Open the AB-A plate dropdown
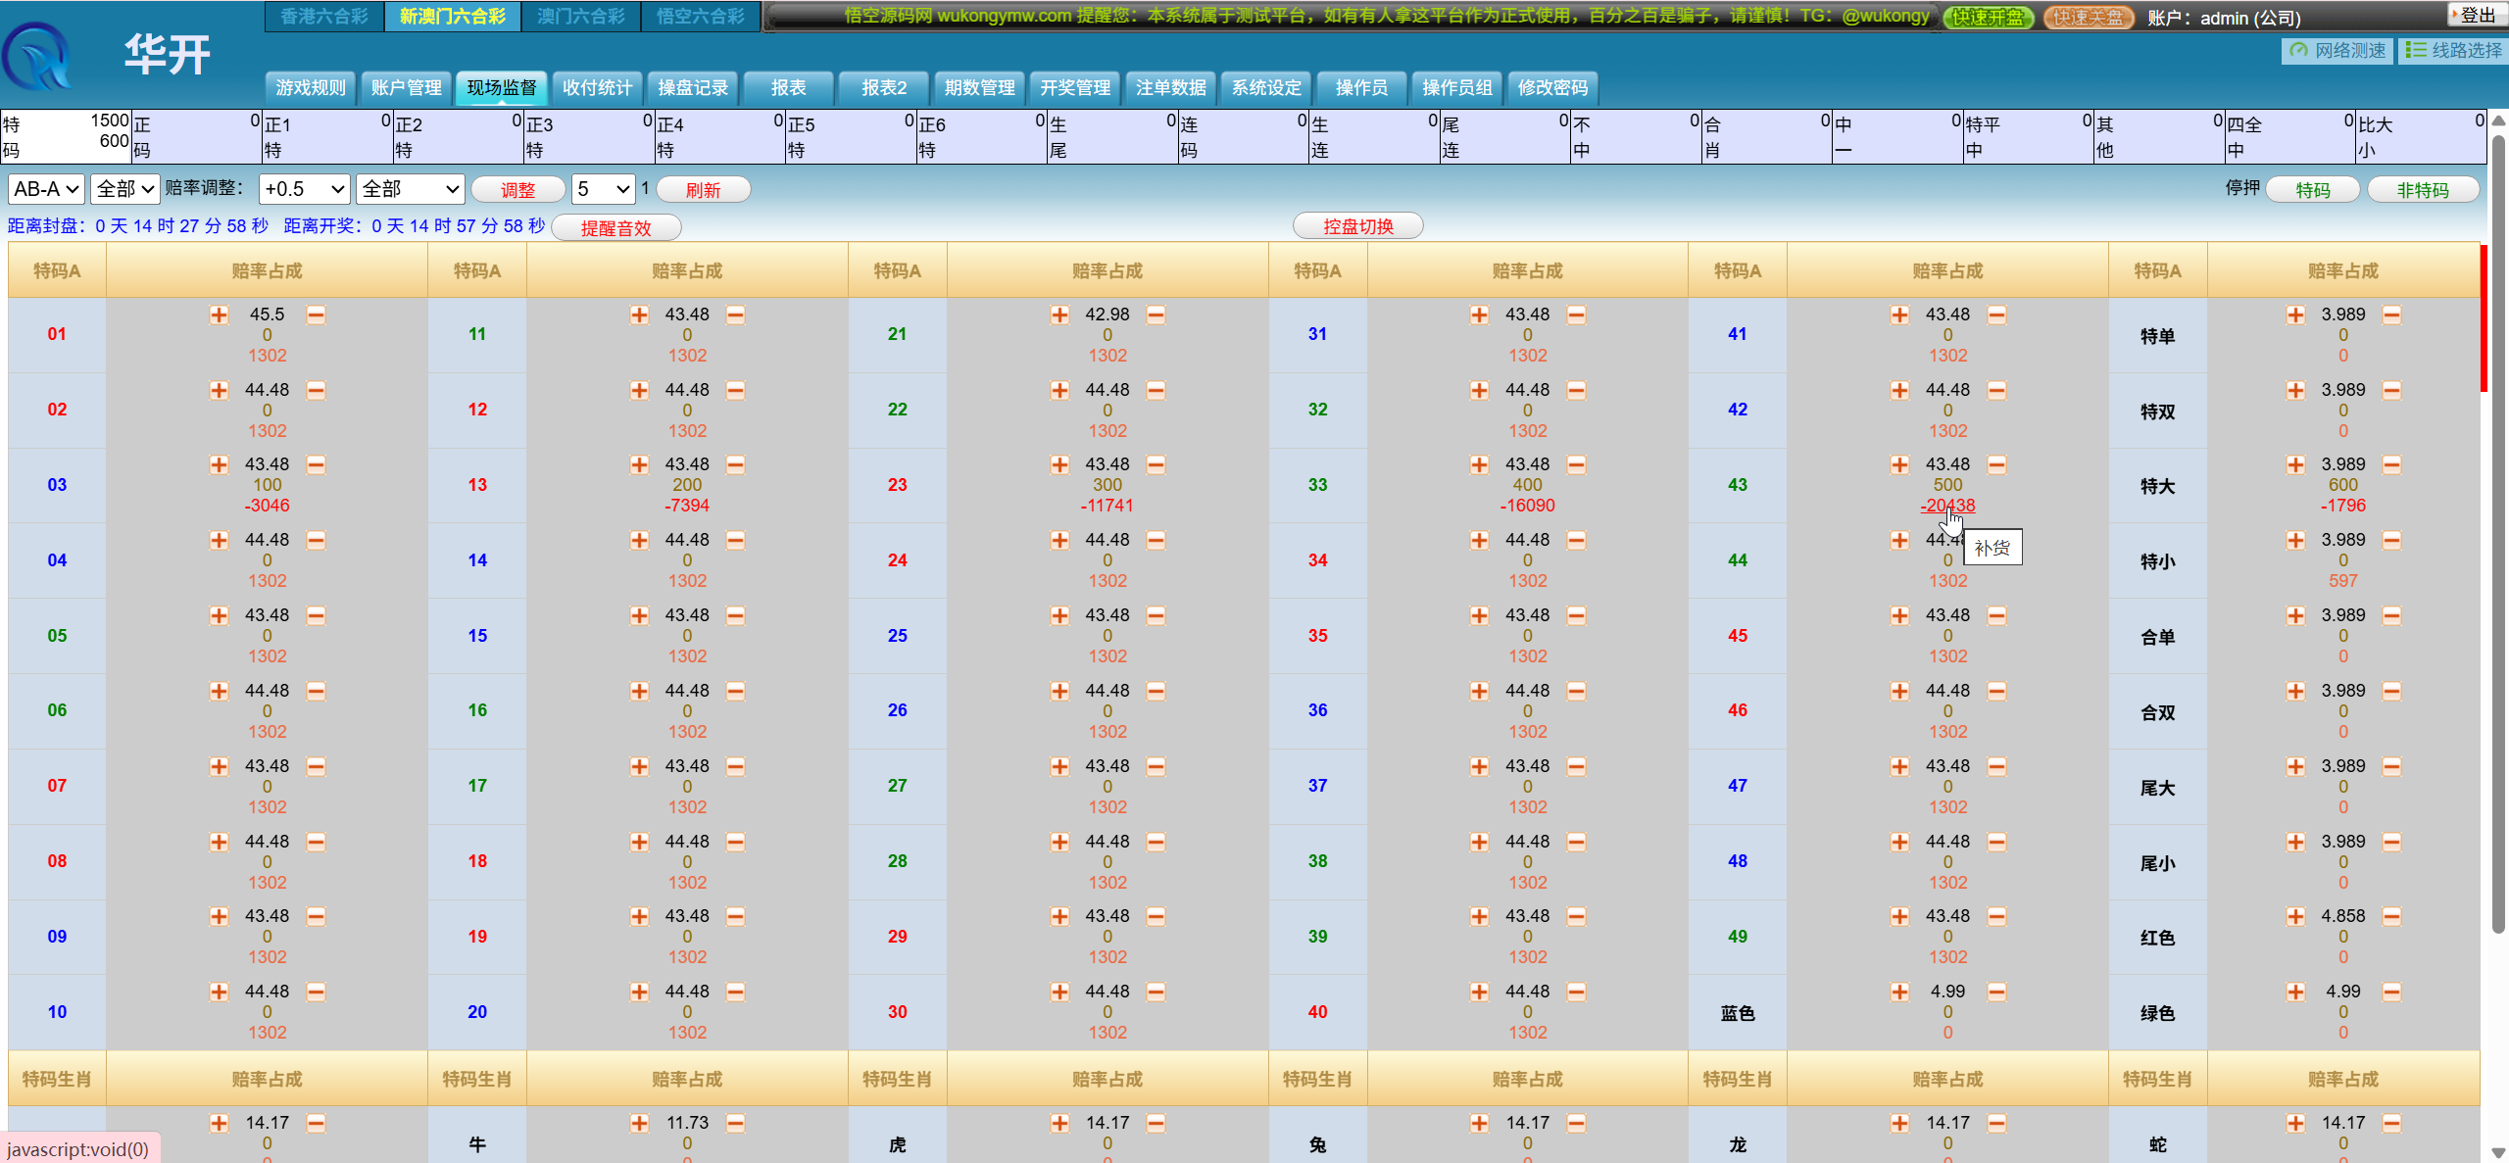The width and height of the screenshot is (2509, 1163). click(46, 189)
